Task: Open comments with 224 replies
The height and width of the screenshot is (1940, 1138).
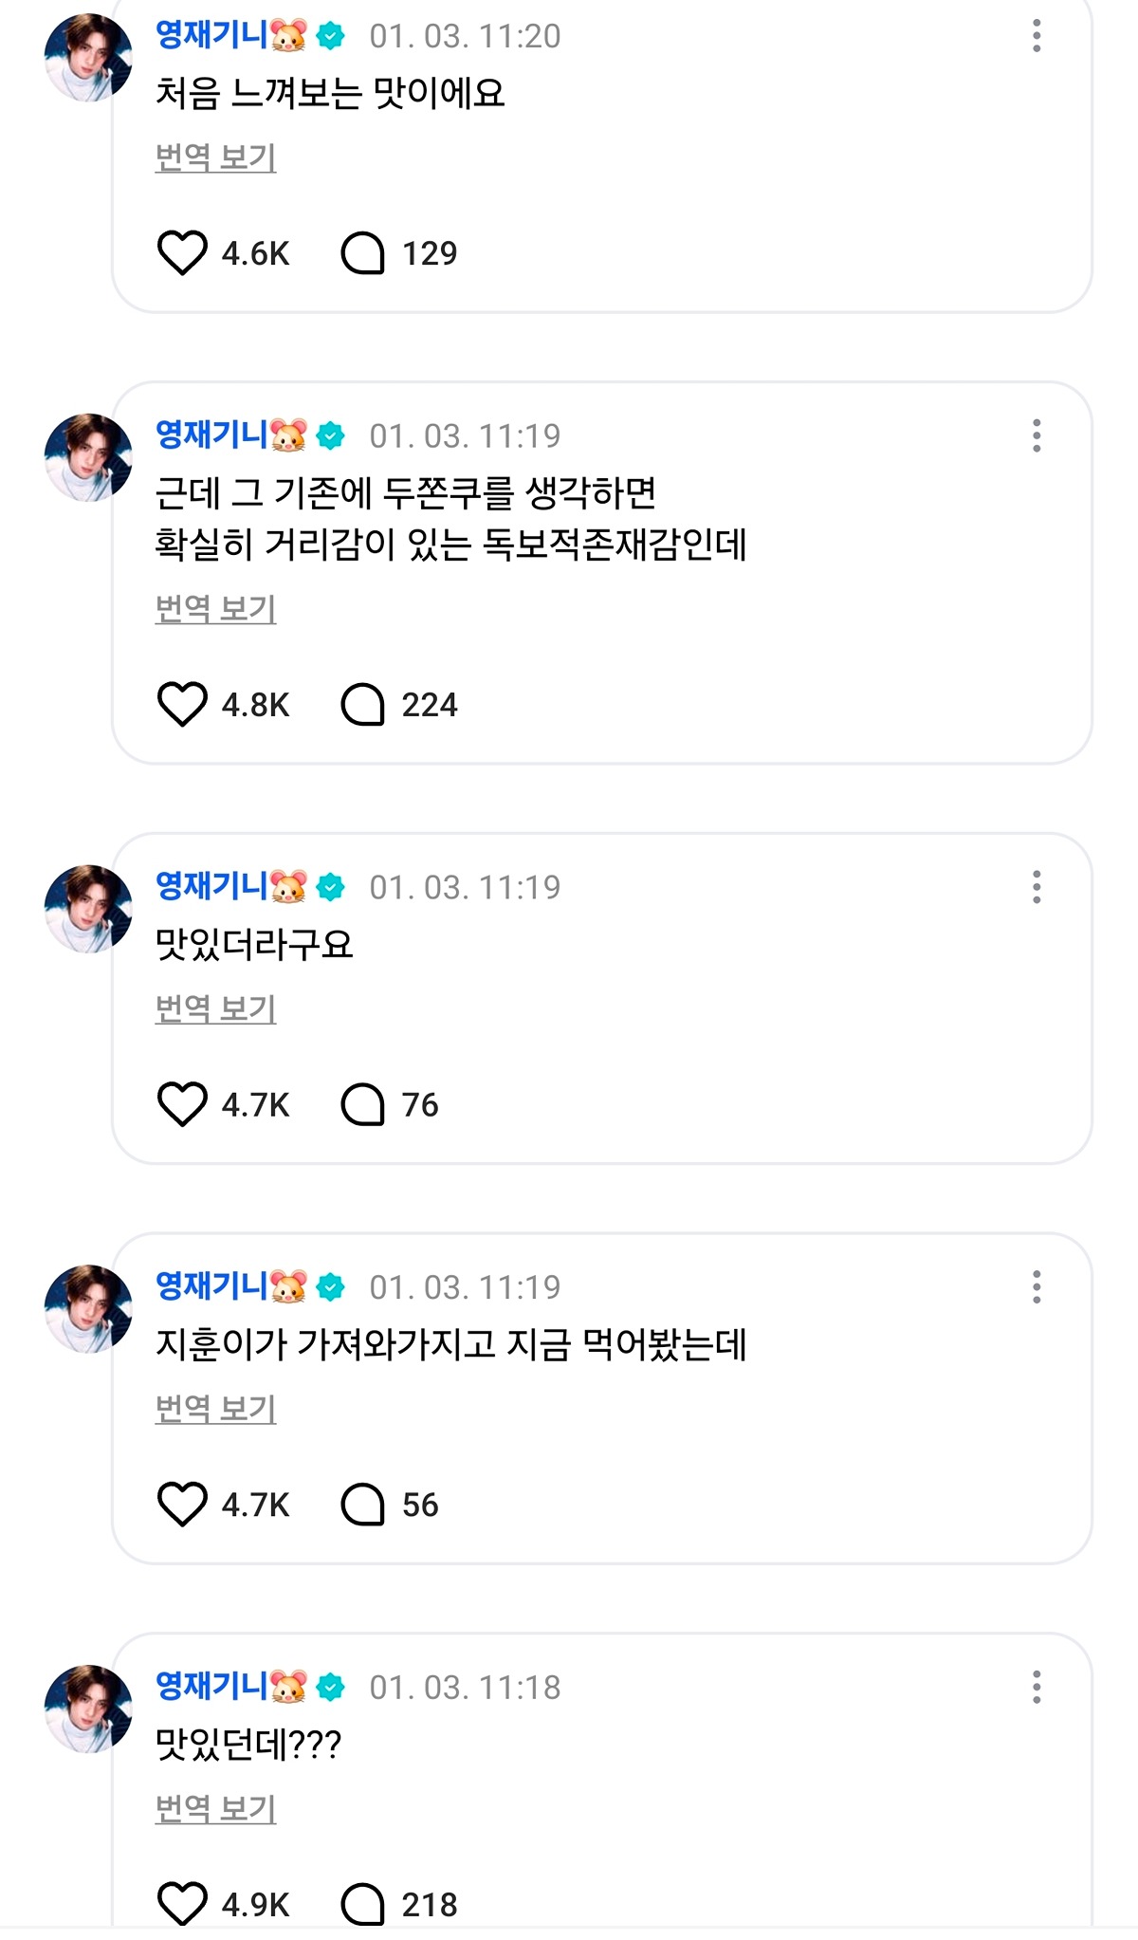Action: 362,705
